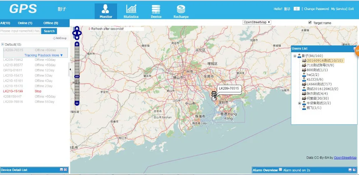This screenshot has height=175, width=359.
Task: Minimize the Alarm Overview panel
Action: pyautogui.click(x=350, y=170)
